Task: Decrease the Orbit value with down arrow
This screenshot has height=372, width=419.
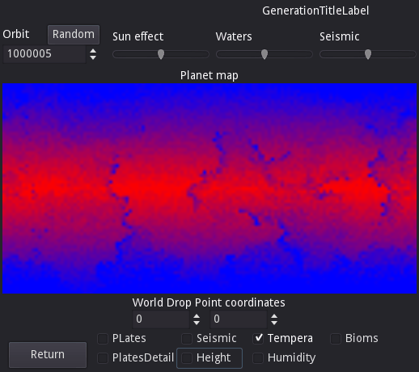Action: click(93, 57)
